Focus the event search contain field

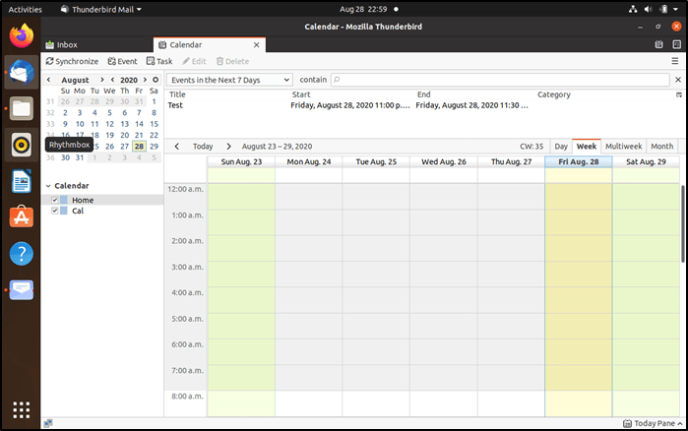500,80
